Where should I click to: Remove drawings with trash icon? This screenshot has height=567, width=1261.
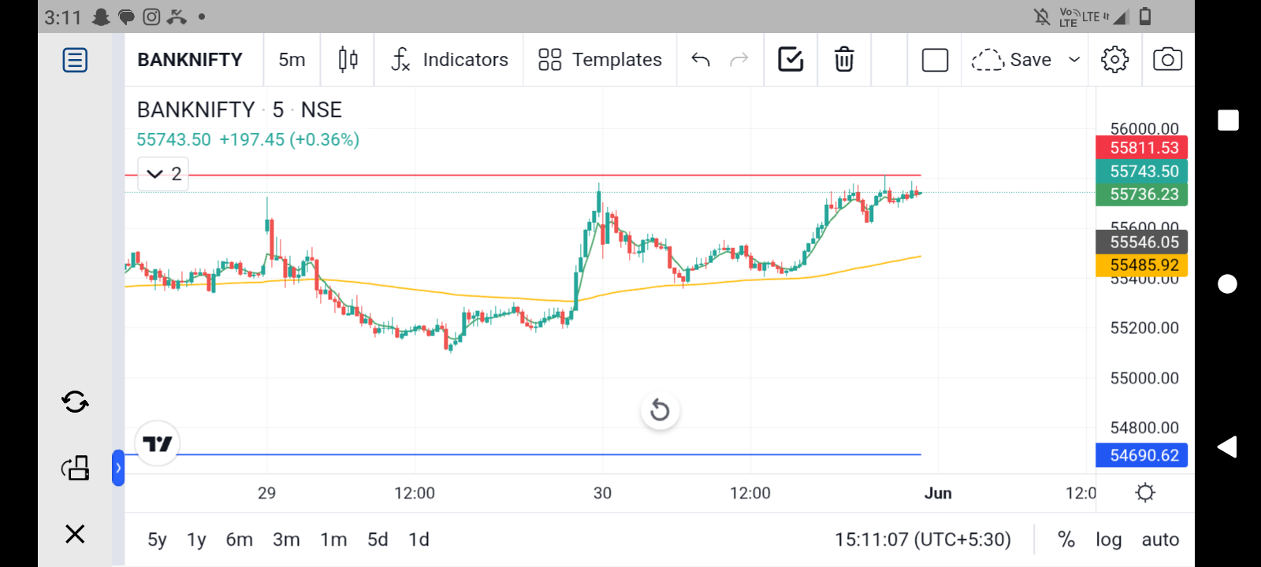pos(844,60)
